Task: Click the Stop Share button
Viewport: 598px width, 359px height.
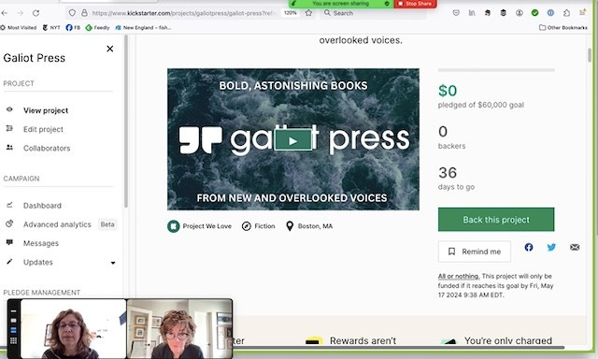Action: click(415, 4)
